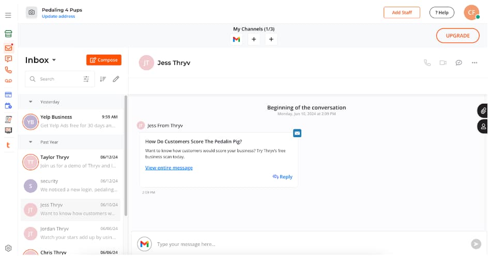
Task: Collapse the Past Year group
Action: [x=30, y=142]
